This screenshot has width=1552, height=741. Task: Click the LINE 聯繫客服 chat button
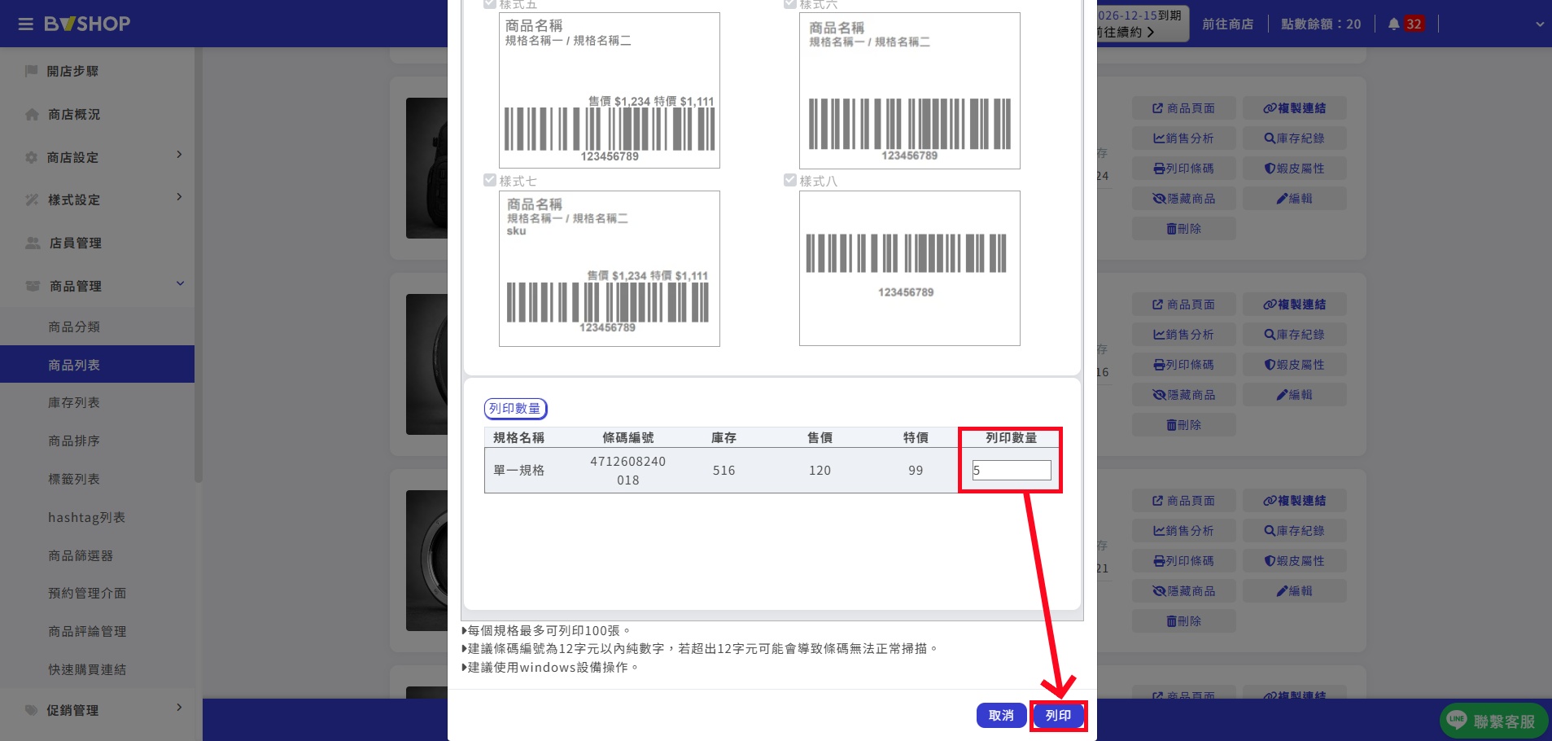click(1494, 721)
